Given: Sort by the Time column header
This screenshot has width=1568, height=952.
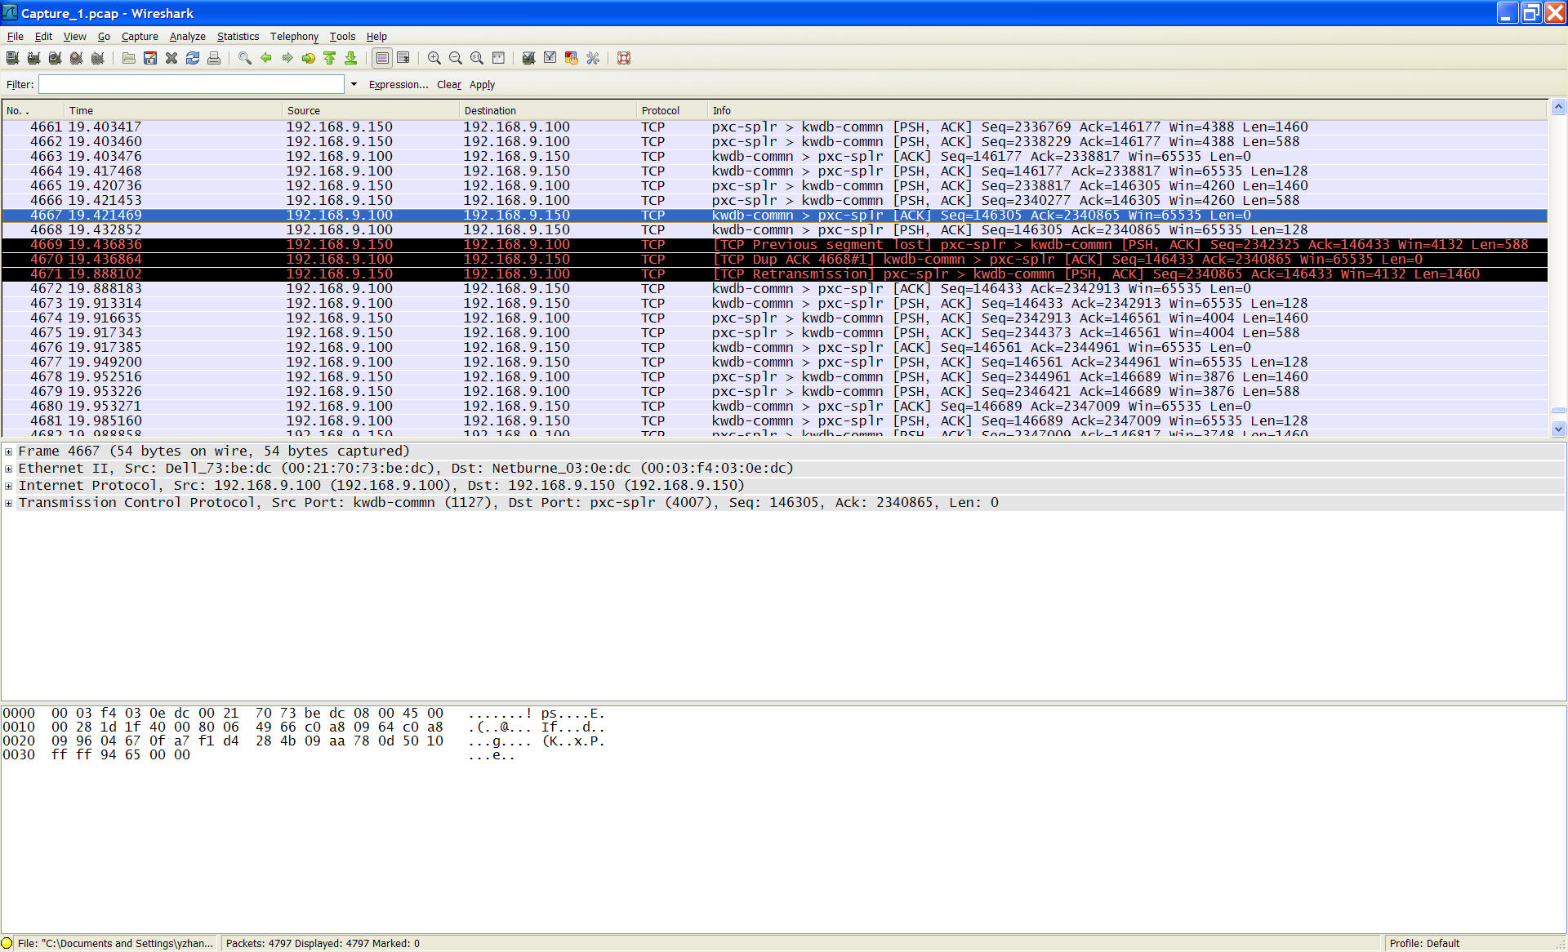Looking at the screenshot, I should pos(173,110).
